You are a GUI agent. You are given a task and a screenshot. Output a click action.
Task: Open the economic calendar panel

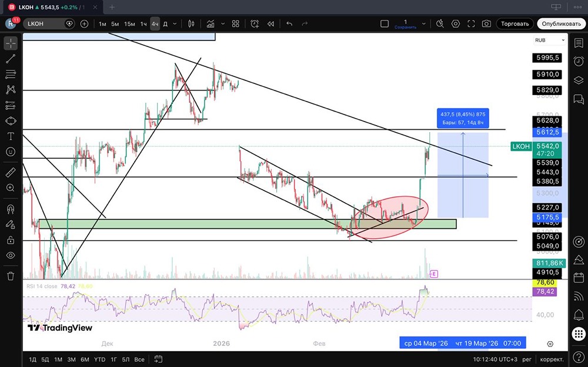click(579, 278)
